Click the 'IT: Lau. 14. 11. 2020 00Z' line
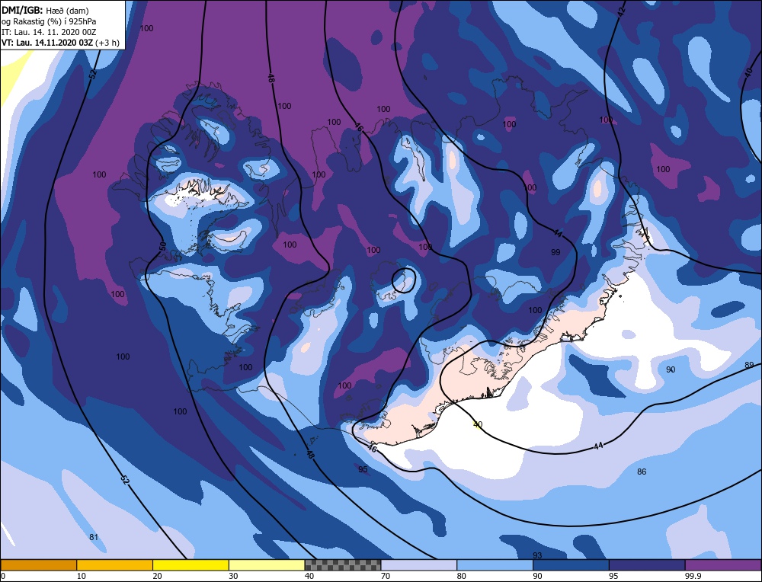Viewport: 762px width, 582px height. (49, 32)
